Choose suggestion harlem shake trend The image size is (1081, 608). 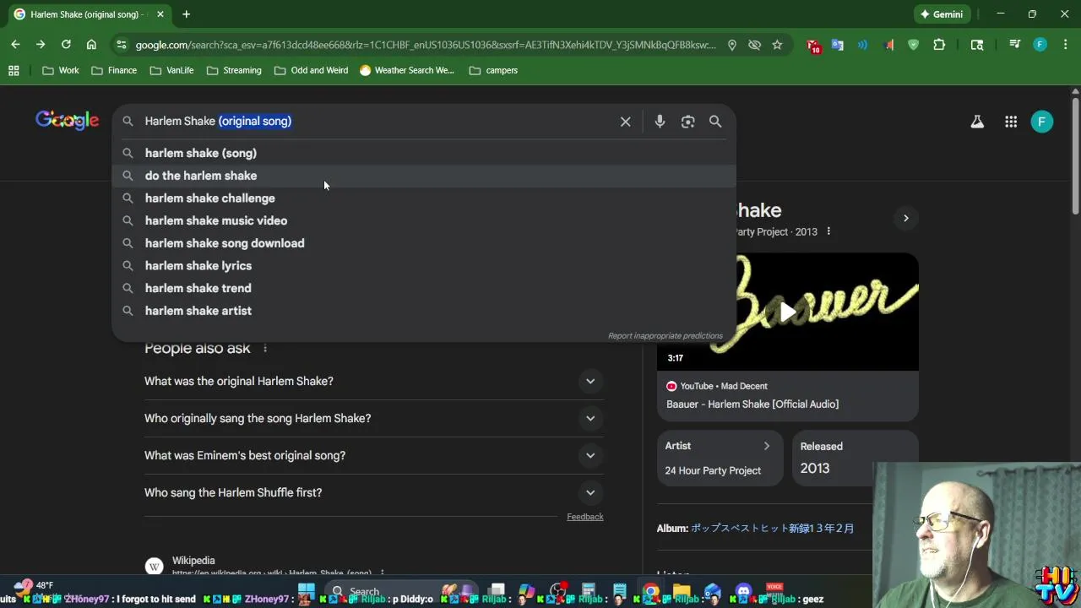tap(424, 288)
